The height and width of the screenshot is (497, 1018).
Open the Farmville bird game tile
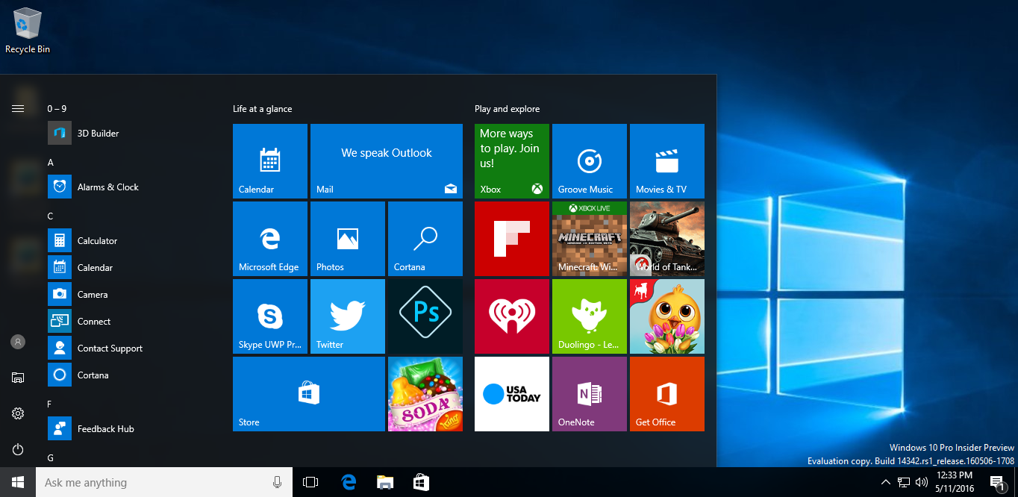(x=667, y=316)
